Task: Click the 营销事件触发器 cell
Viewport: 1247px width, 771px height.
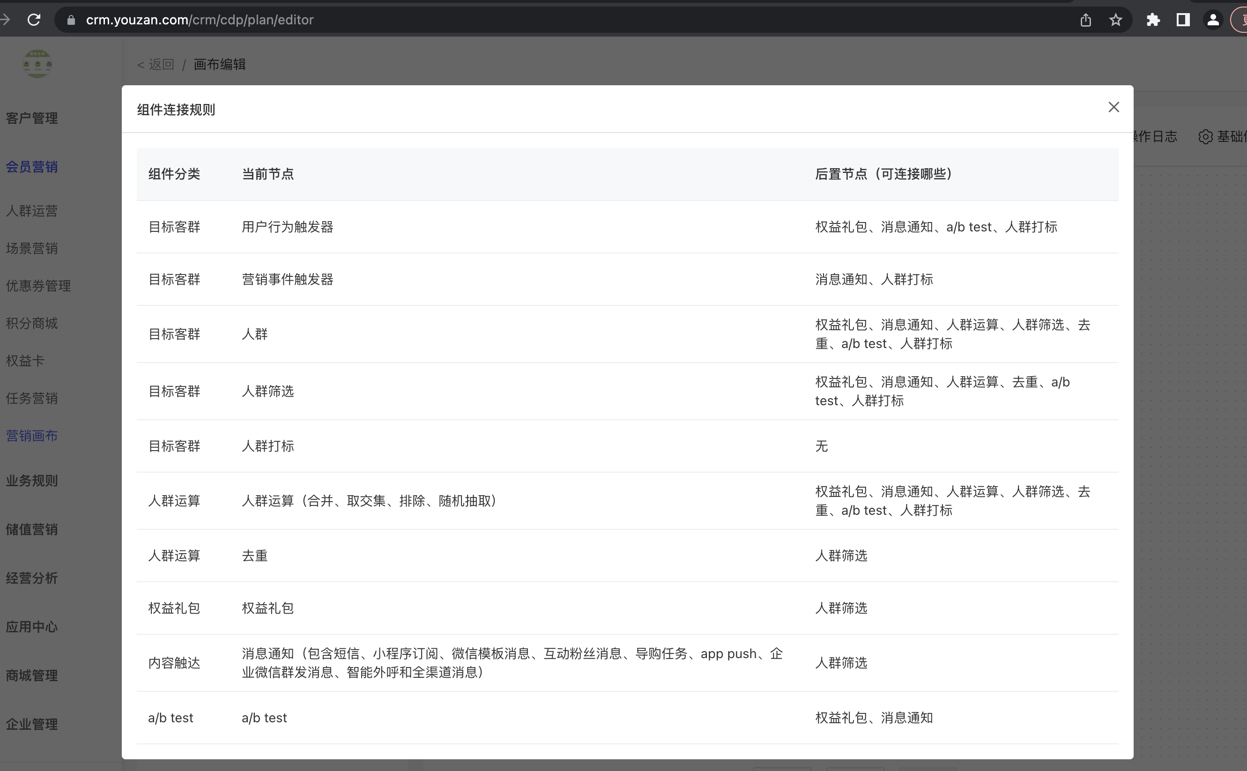Action: point(288,280)
